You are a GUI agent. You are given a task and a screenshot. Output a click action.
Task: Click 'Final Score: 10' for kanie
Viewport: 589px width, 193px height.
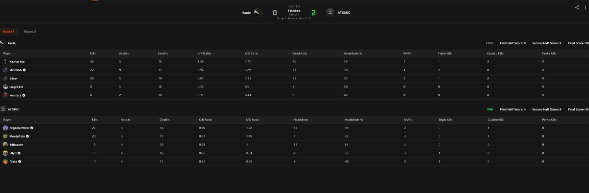[x=578, y=43]
